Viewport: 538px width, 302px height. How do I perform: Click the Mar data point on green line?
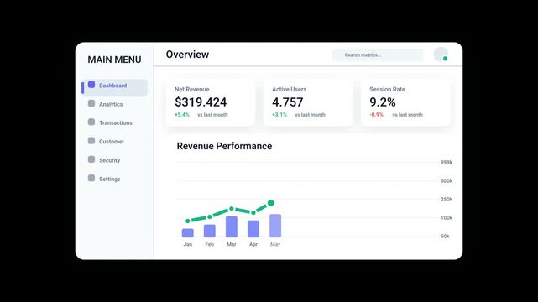(x=232, y=208)
